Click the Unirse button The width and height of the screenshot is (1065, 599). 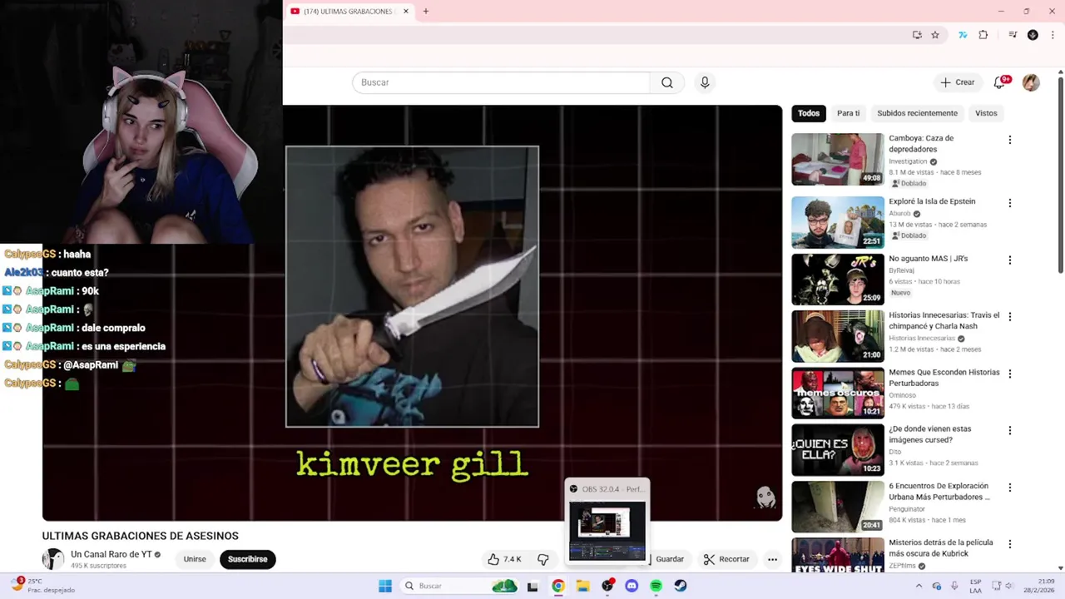[x=195, y=559]
